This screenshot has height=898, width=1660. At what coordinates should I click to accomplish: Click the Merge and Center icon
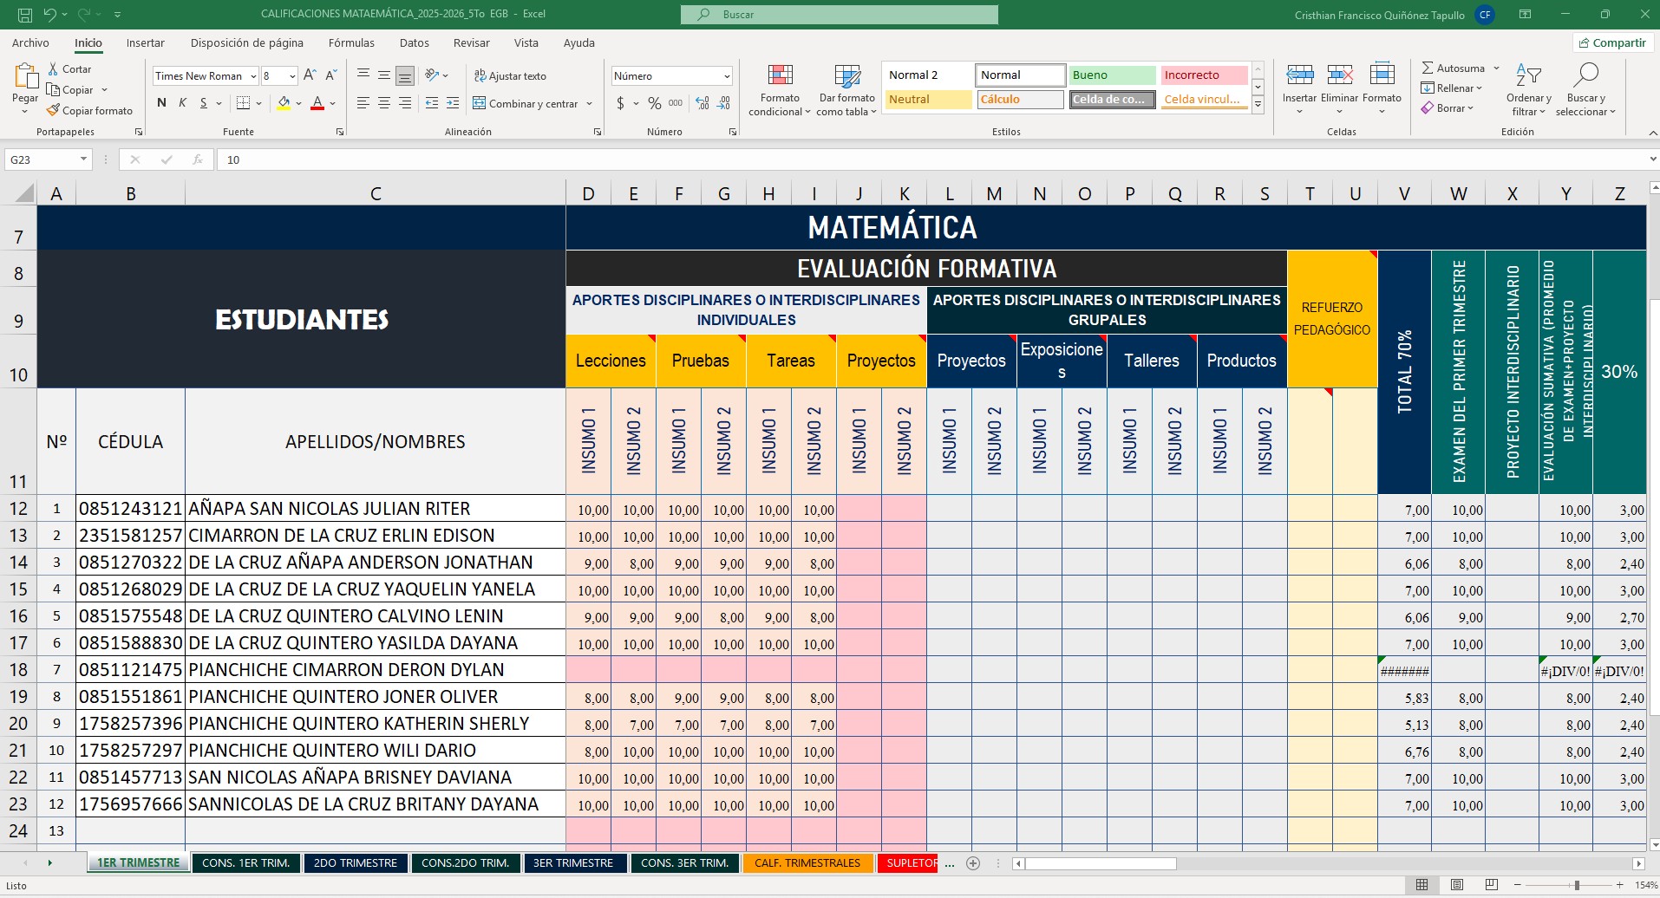479,104
